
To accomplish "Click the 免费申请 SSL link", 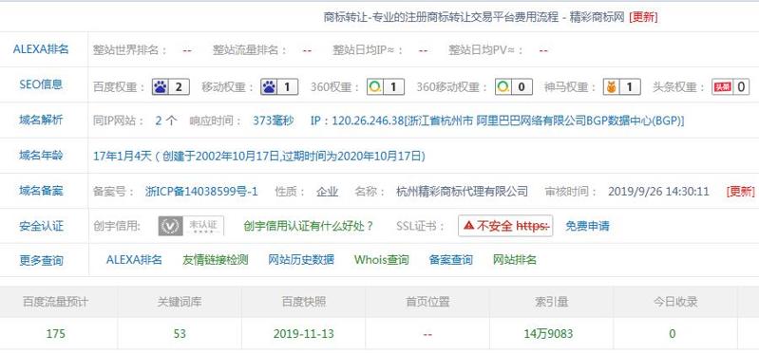I will coord(587,226).
